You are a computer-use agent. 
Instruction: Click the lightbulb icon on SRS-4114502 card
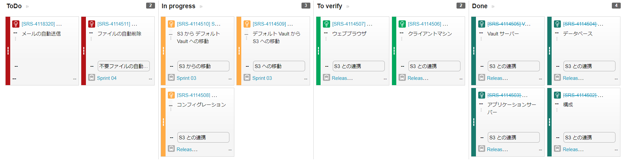pos(557,95)
